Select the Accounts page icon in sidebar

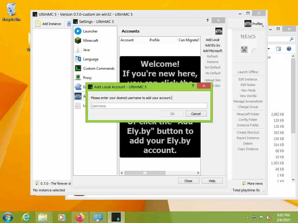[78, 96]
